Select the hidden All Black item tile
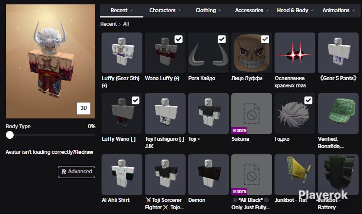The height and width of the screenshot is (214, 362). 252,175
